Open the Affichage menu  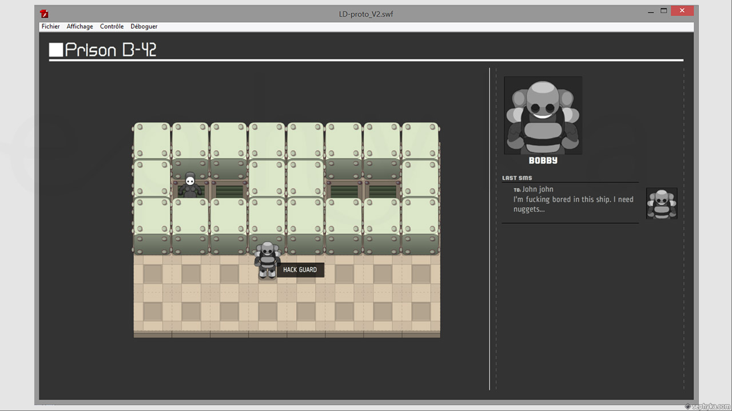79,26
